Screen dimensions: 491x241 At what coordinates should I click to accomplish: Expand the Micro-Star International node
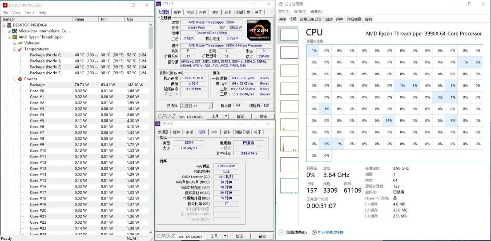9,31
